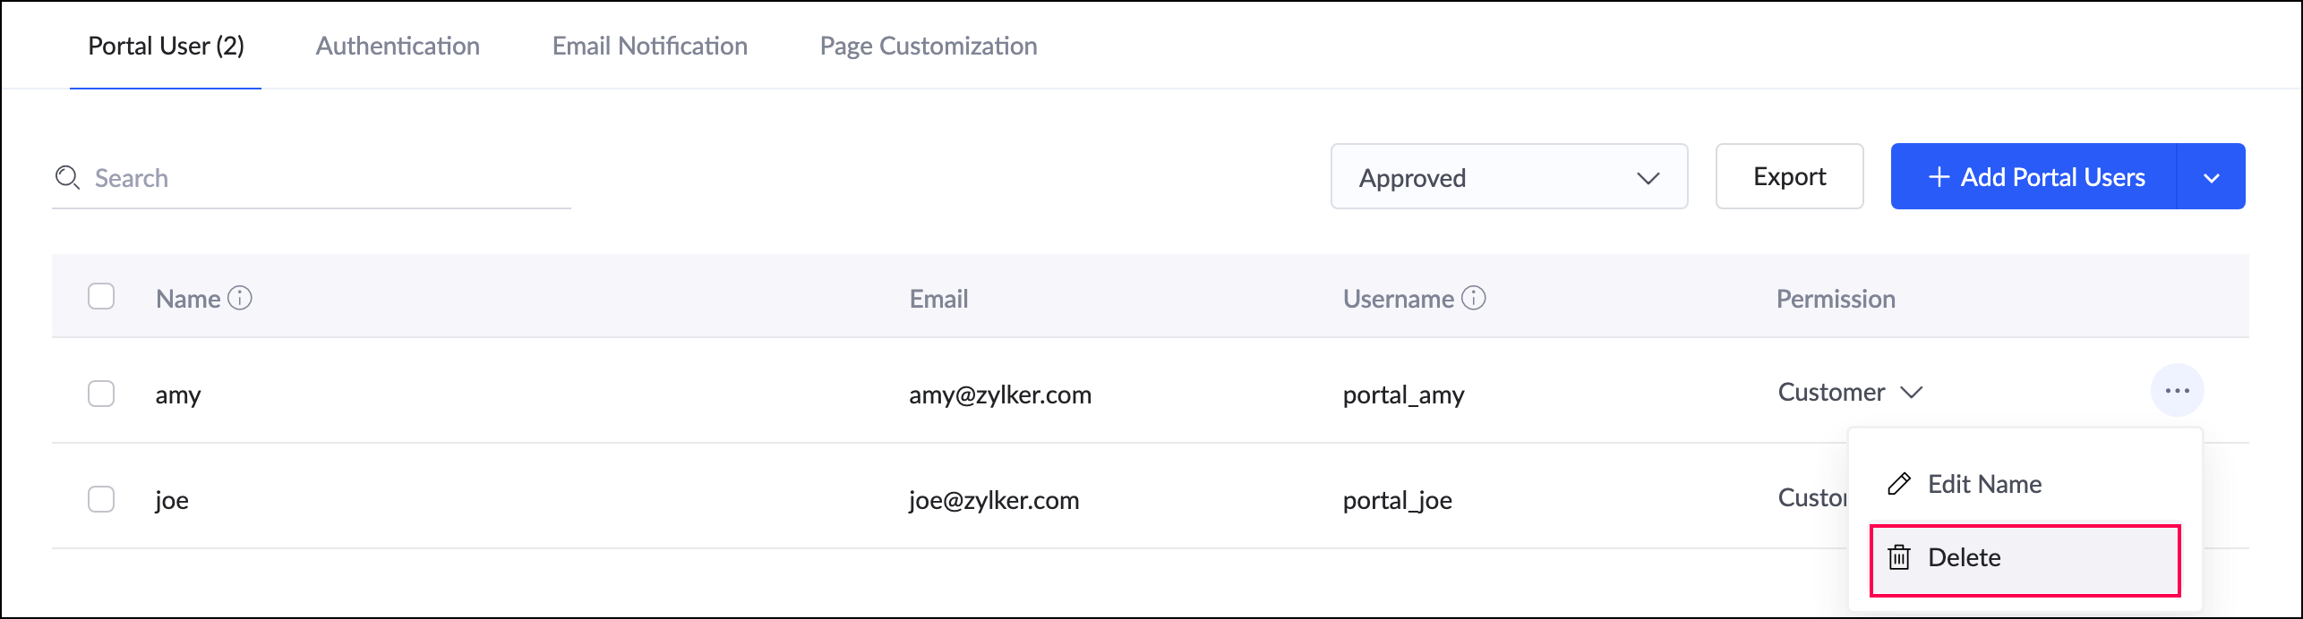
Task: Click the search magnifier icon
Action: tap(67, 177)
